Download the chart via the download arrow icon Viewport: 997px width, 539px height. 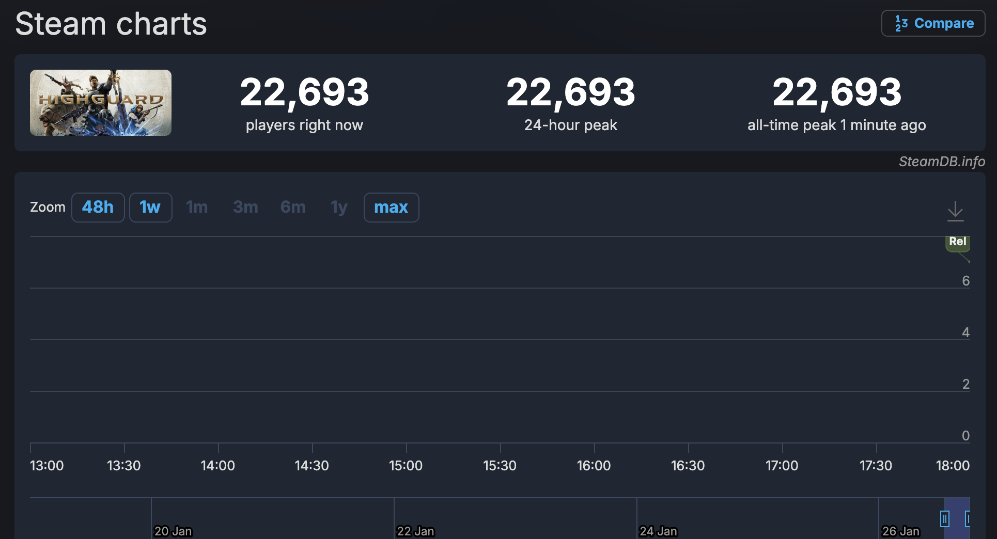click(x=956, y=211)
